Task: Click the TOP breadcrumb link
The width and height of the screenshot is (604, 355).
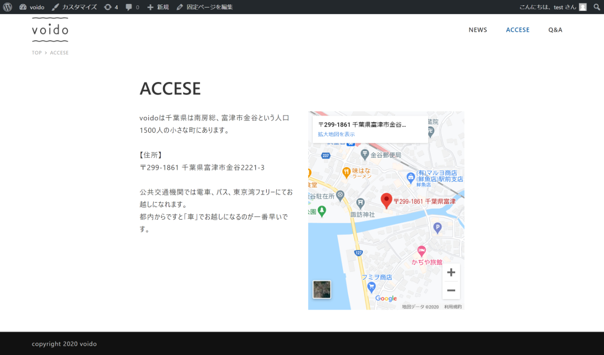Action: tap(37, 53)
